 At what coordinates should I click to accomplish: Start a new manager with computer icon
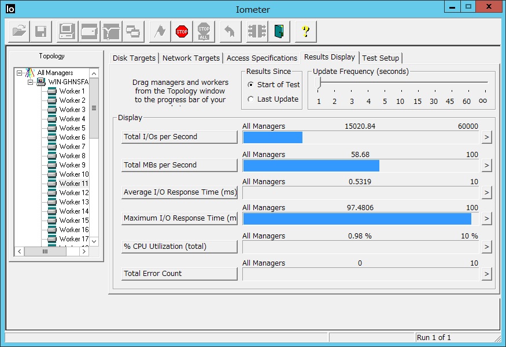coord(67,31)
